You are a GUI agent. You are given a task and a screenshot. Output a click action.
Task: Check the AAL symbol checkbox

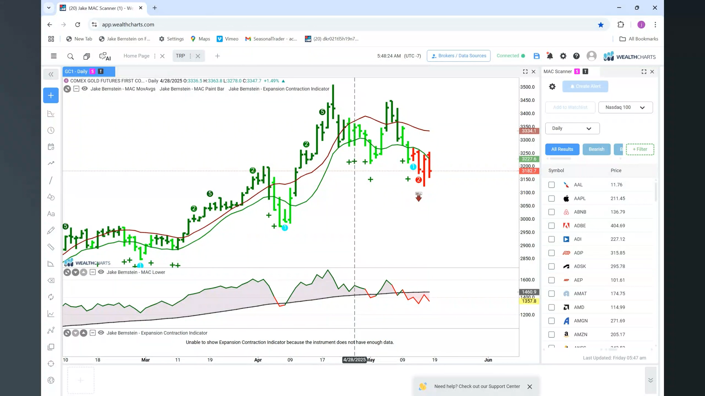[x=552, y=185]
